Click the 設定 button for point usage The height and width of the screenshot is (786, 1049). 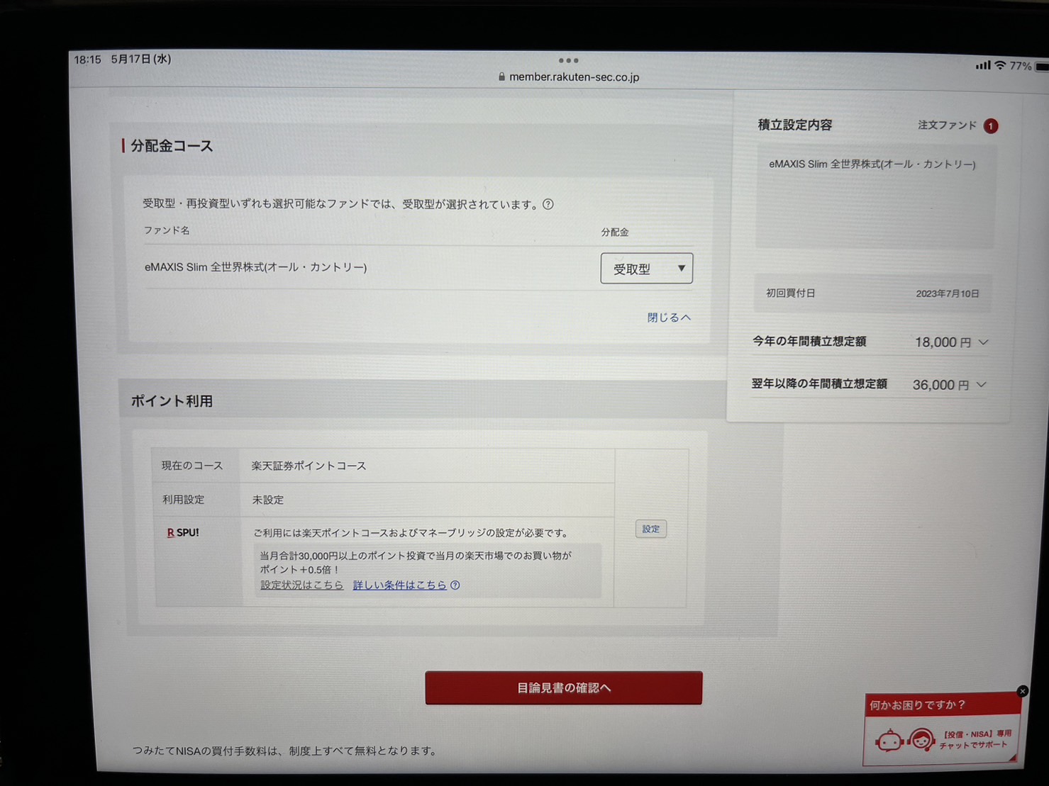[650, 529]
